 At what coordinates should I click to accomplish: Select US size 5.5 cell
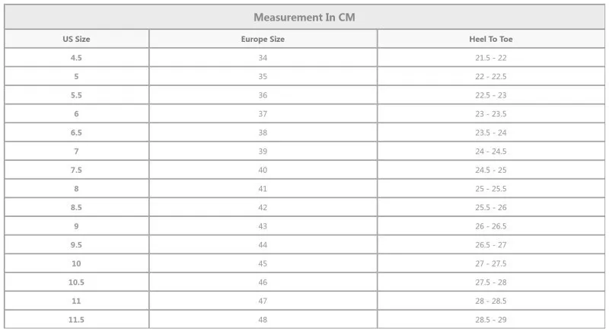tap(77, 95)
